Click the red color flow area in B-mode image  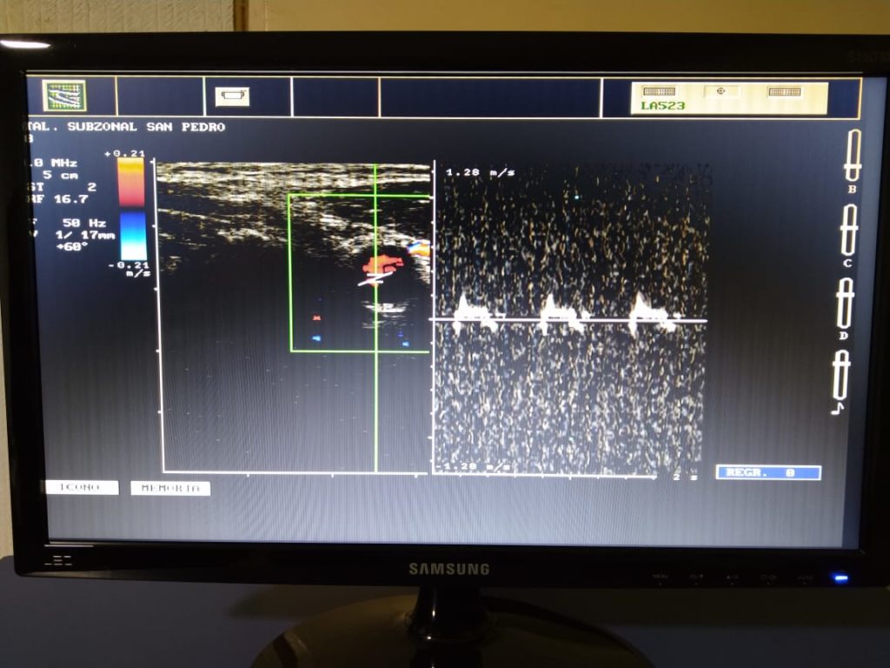click(383, 264)
